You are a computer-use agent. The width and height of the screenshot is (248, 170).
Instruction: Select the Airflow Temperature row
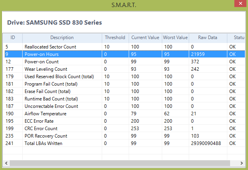click(124, 114)
